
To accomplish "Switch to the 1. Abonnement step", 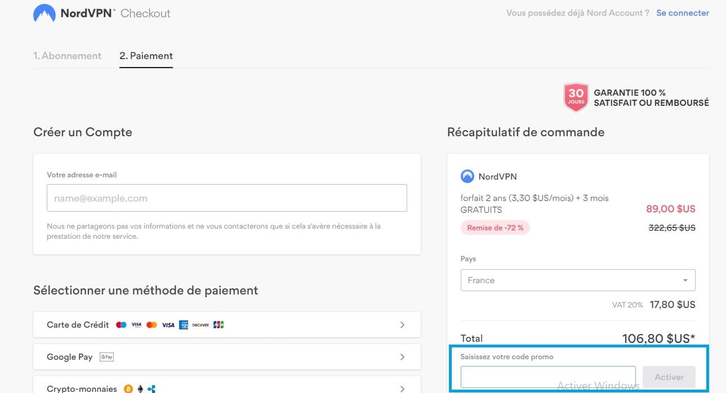I will [67, 55].
